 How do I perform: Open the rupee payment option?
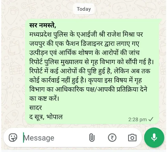(x=112, y=138)
